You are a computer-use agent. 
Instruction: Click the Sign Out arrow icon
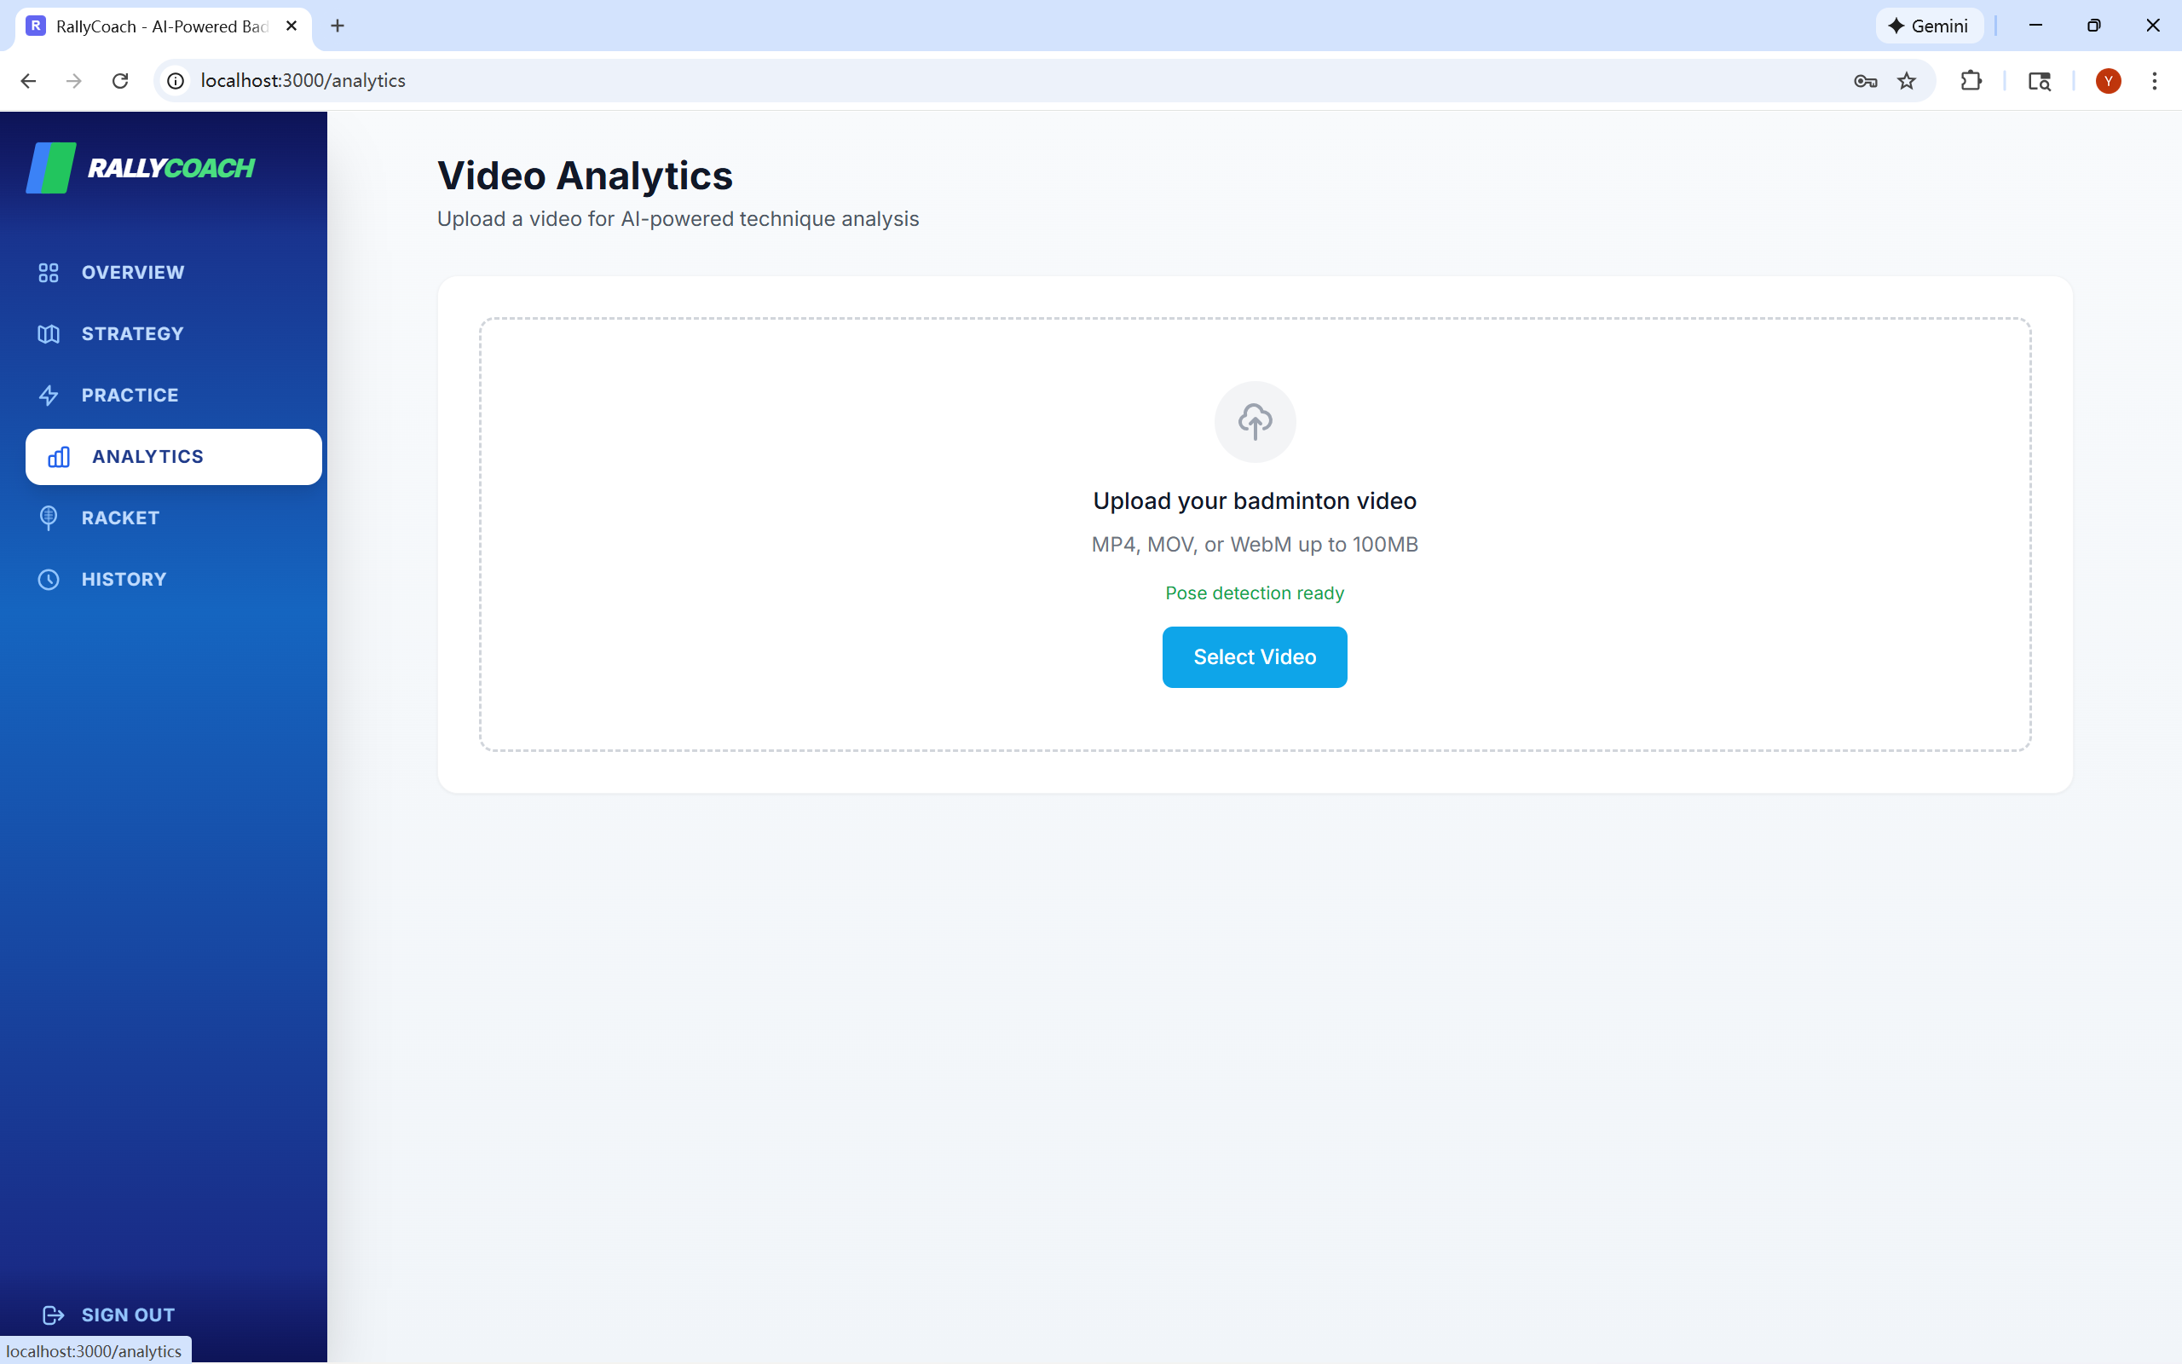point(53,1315)
